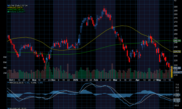Click the MACD(12,26,9) indicator label
The image size is (182, 109).
coord(16,83)
